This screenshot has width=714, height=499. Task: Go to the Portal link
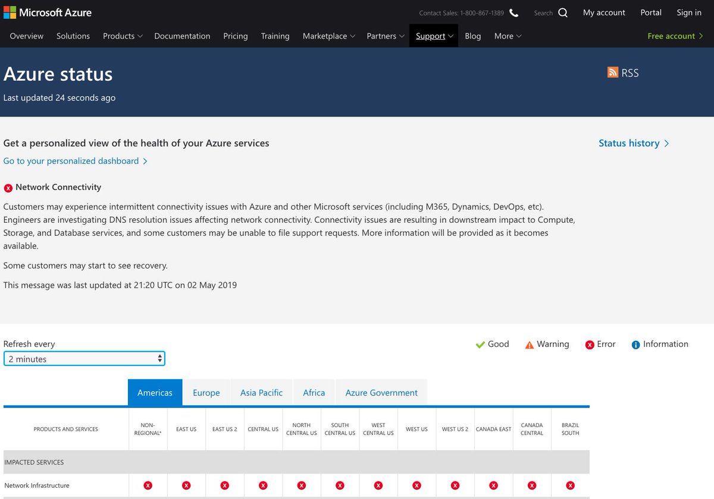[x=651, y=12]
